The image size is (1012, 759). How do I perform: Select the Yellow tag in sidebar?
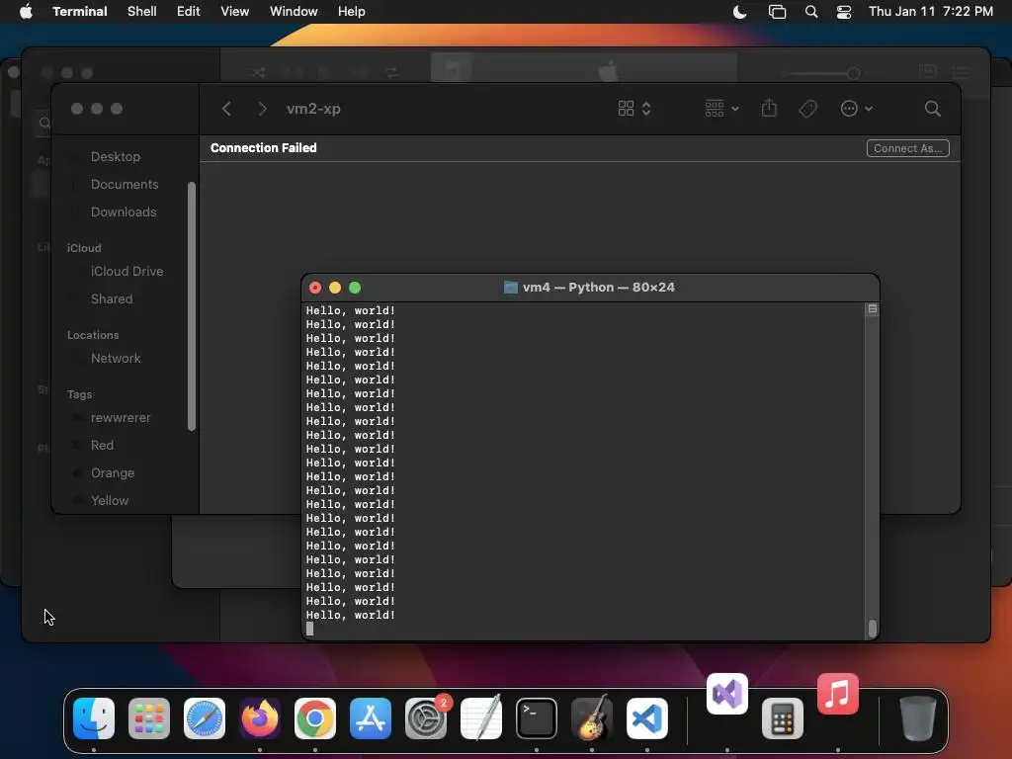click(x=109, y=501)
